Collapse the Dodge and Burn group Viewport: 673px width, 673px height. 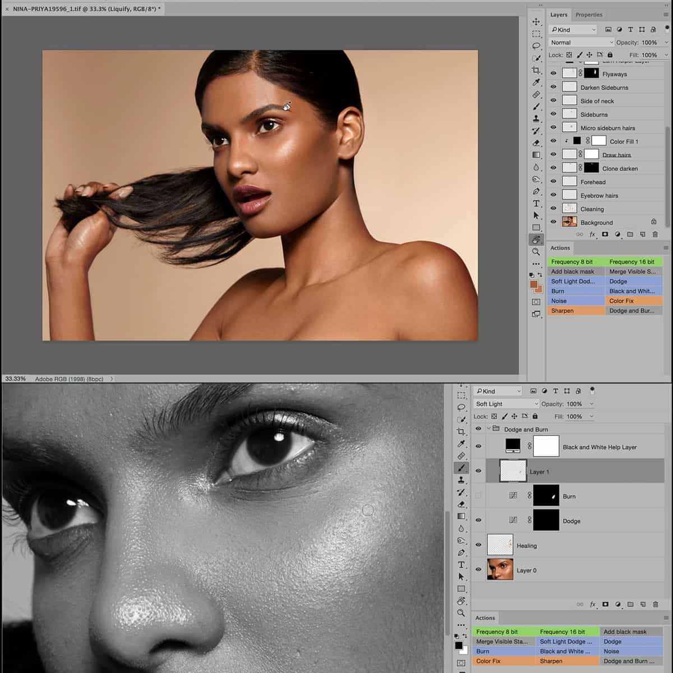489,428
